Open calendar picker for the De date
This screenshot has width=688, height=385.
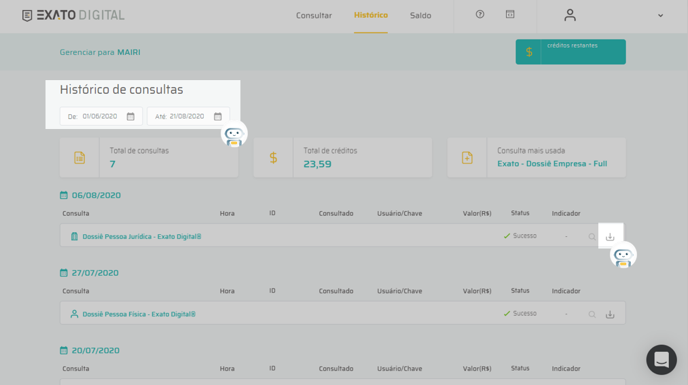click(131, 117)
